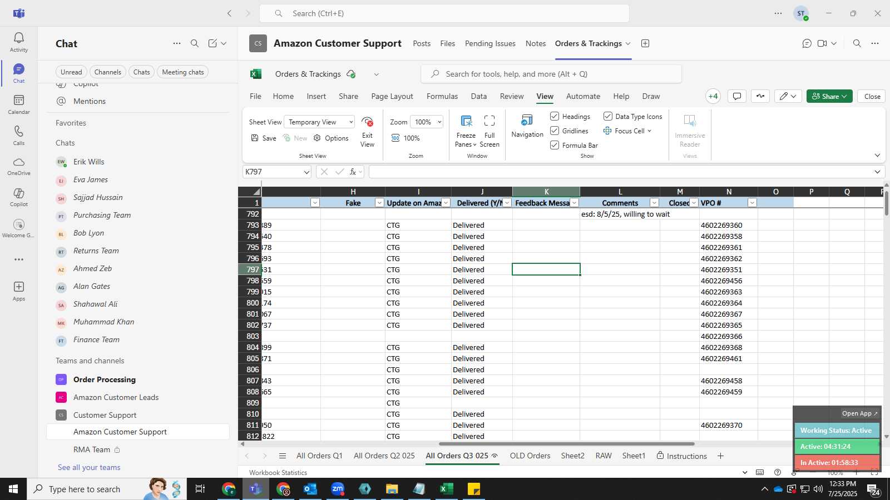Open the Comments column filter dropdown

[x=654, y=203]
